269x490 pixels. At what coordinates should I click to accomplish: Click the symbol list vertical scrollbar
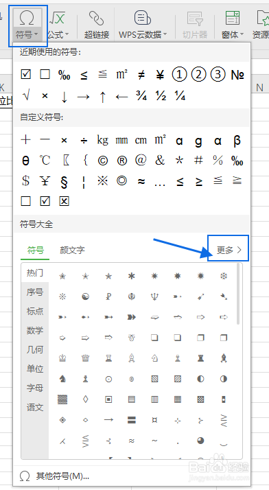pyautogui.click(x=238, y=294)
